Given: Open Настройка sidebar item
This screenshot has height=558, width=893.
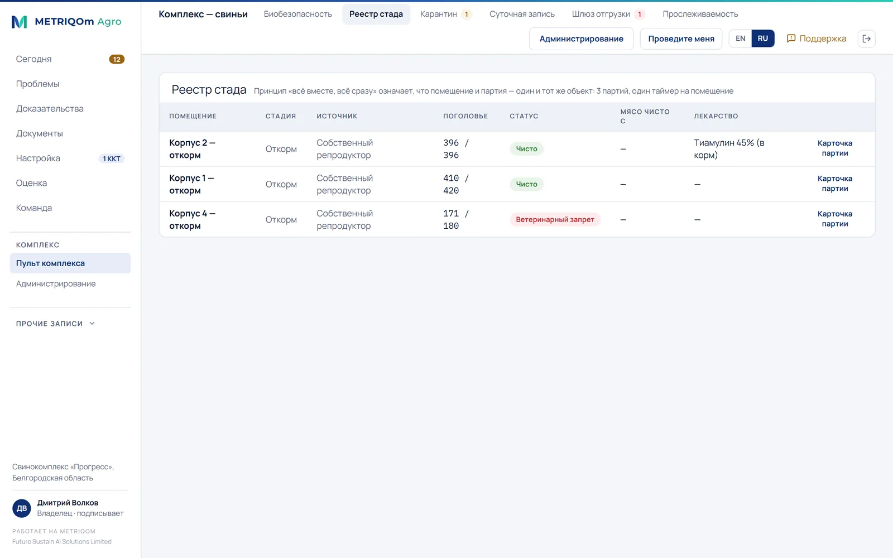Looking at the screenshot, I should 70,158.
